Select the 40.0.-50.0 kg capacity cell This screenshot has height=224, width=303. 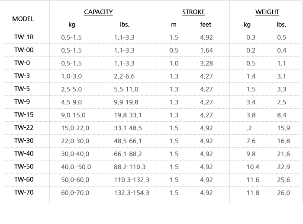coord(76,167)
